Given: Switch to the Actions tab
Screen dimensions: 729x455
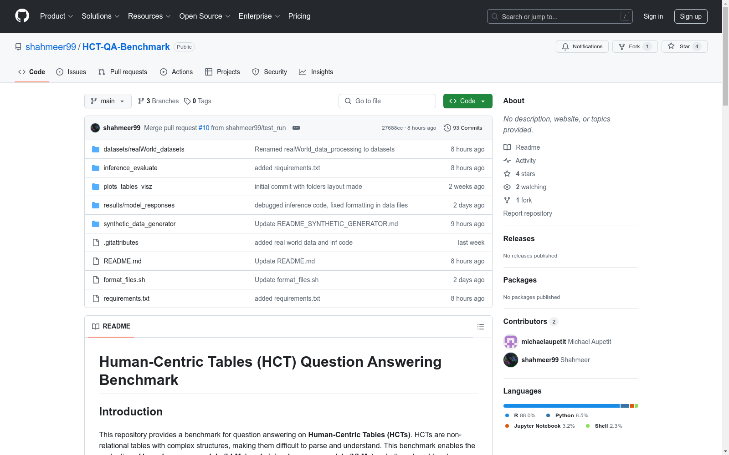Looking at the screenshot, I should click(176, 72).
